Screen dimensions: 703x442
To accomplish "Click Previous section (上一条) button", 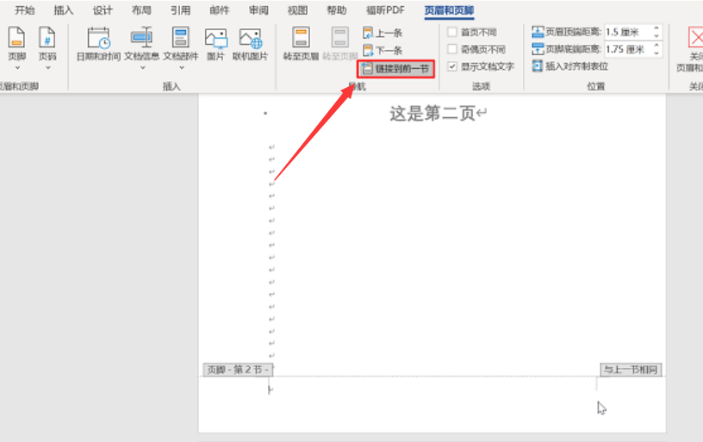I will tap(383, 33).
